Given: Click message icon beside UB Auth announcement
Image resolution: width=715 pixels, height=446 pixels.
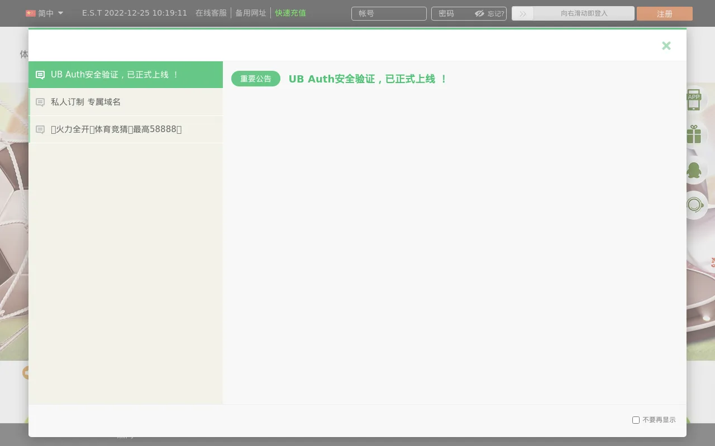Looking at the screenshot, I should click(40, 75).
